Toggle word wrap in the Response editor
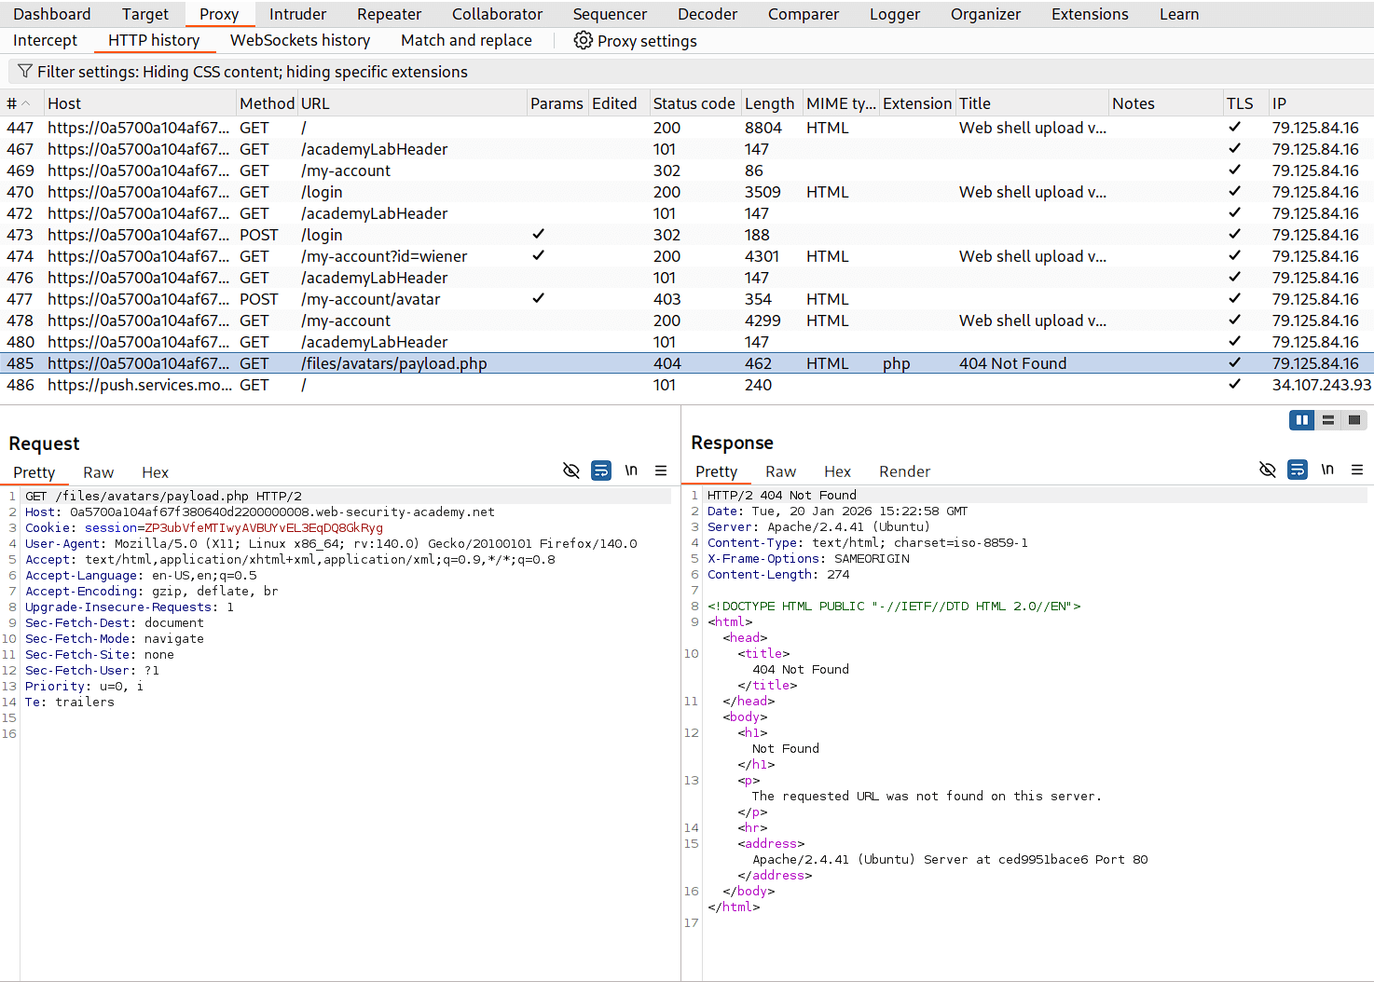The width and height of the screenshot is (1374, 982). [x=1297, y=470]
